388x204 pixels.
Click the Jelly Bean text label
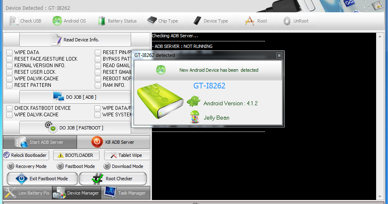216,118
